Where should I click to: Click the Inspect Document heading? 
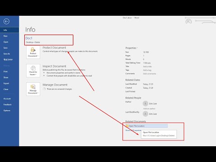(x=54, y=66)
